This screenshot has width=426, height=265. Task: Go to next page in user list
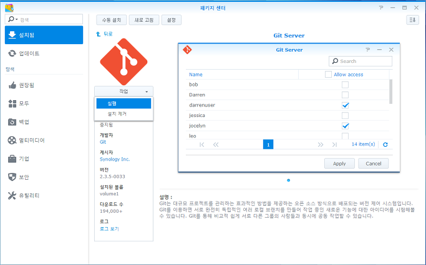click(x=321, y=144)
